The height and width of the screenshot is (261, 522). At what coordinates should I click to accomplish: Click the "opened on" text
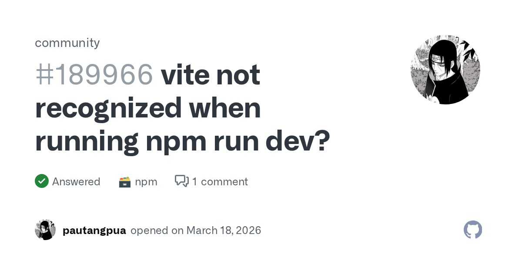click(157, 230)
